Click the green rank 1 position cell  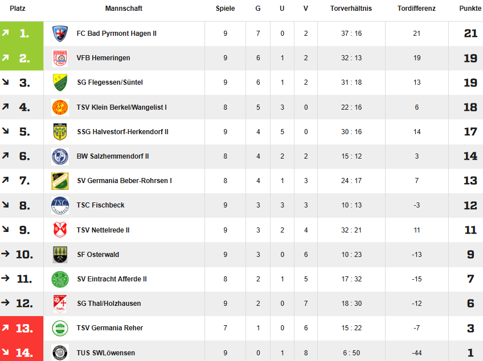tap(22, 34)
